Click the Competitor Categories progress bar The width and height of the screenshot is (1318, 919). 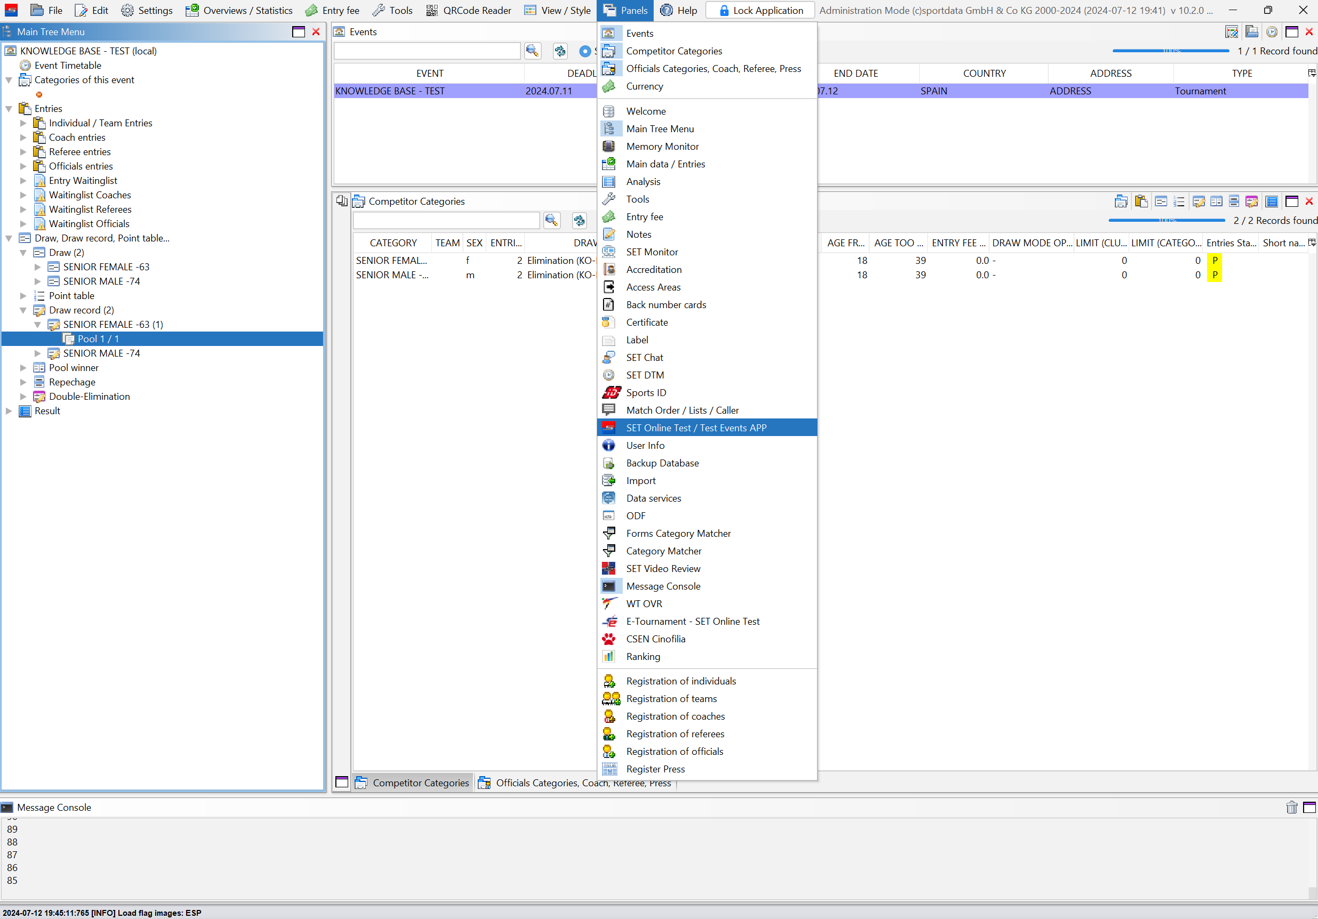(1166, 221)
